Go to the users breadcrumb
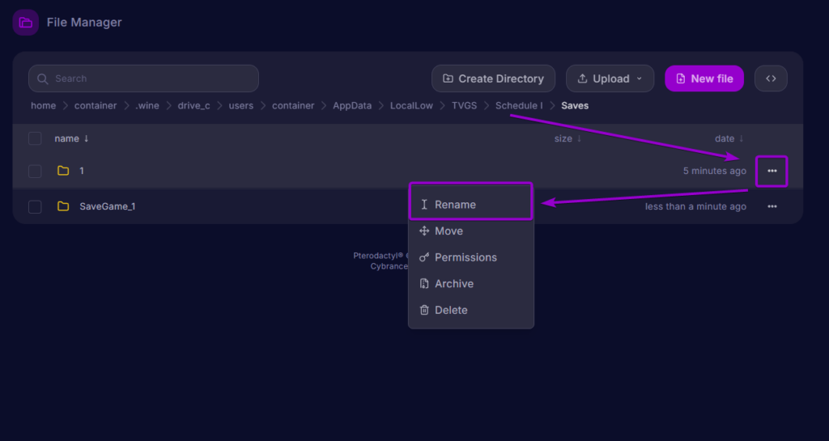The width and height of the screenshot is (829, 441). click(241, 106)
